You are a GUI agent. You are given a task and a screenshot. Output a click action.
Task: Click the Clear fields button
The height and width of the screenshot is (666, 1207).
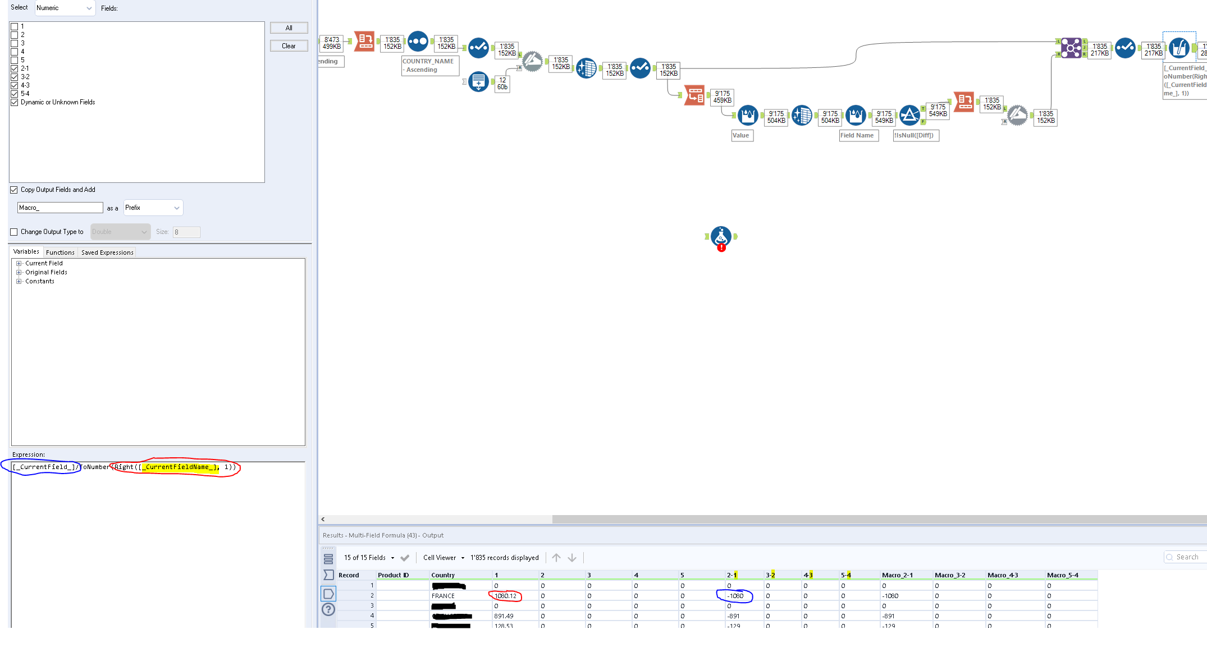(x=289, y=46)
